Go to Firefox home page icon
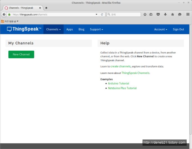This screenshot has width=192, height=149. tap(173, 14)
